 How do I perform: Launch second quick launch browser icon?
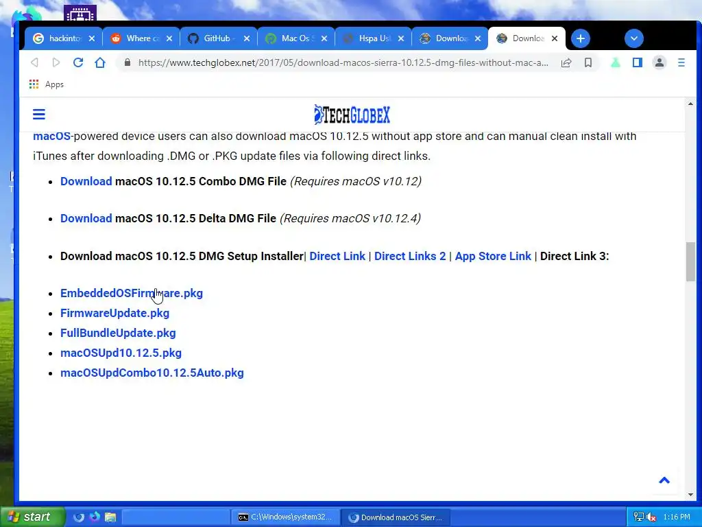coord(95,517)
